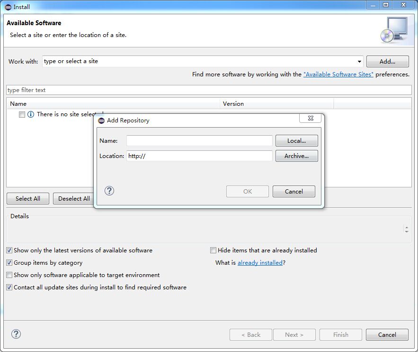Close the Add Repository dialog with X

tap(310, 119)
